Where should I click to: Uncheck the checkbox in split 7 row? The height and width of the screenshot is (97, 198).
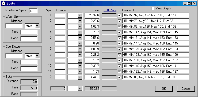click(x=119, y=49)
